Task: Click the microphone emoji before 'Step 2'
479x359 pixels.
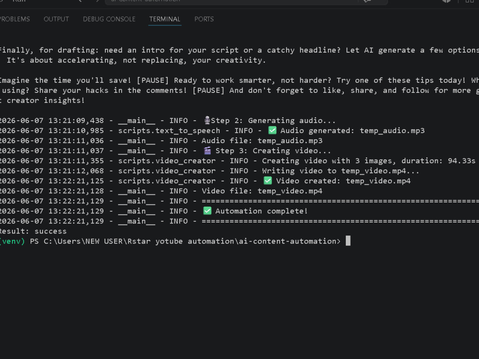Action: pyautogui.click(x=207, y=120)
